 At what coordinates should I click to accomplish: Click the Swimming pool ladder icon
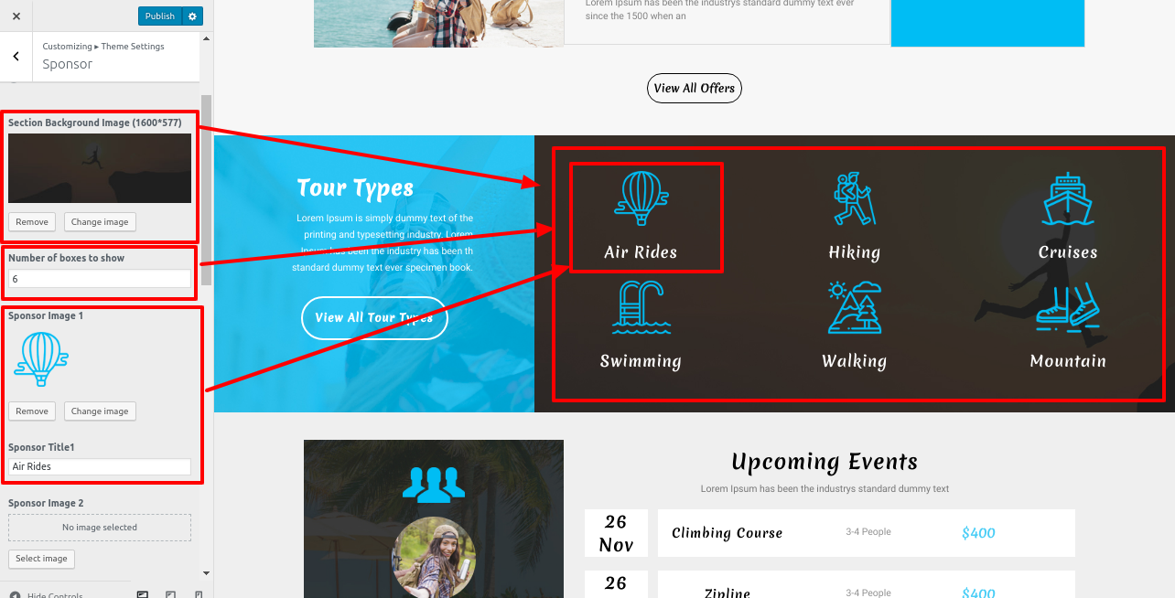tap(641, 307)
